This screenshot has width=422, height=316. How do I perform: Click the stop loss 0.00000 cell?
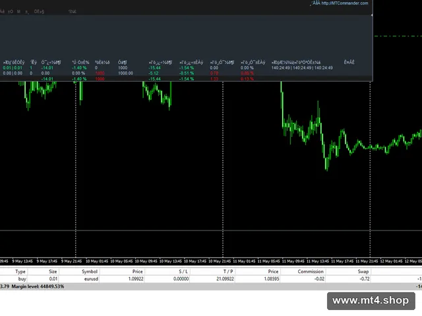pos(181,278)
